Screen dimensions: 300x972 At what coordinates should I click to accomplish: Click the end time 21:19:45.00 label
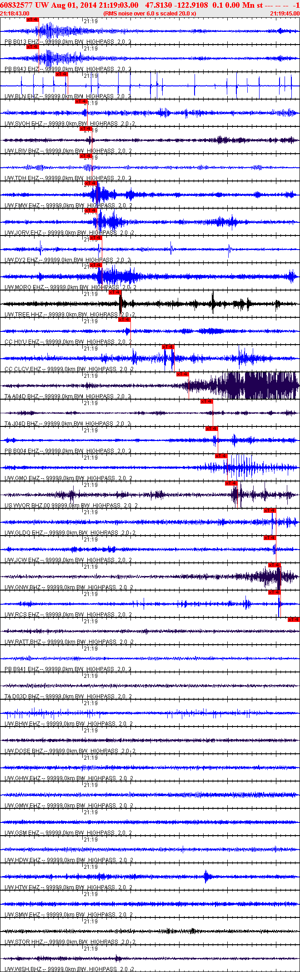coord(285,14)
